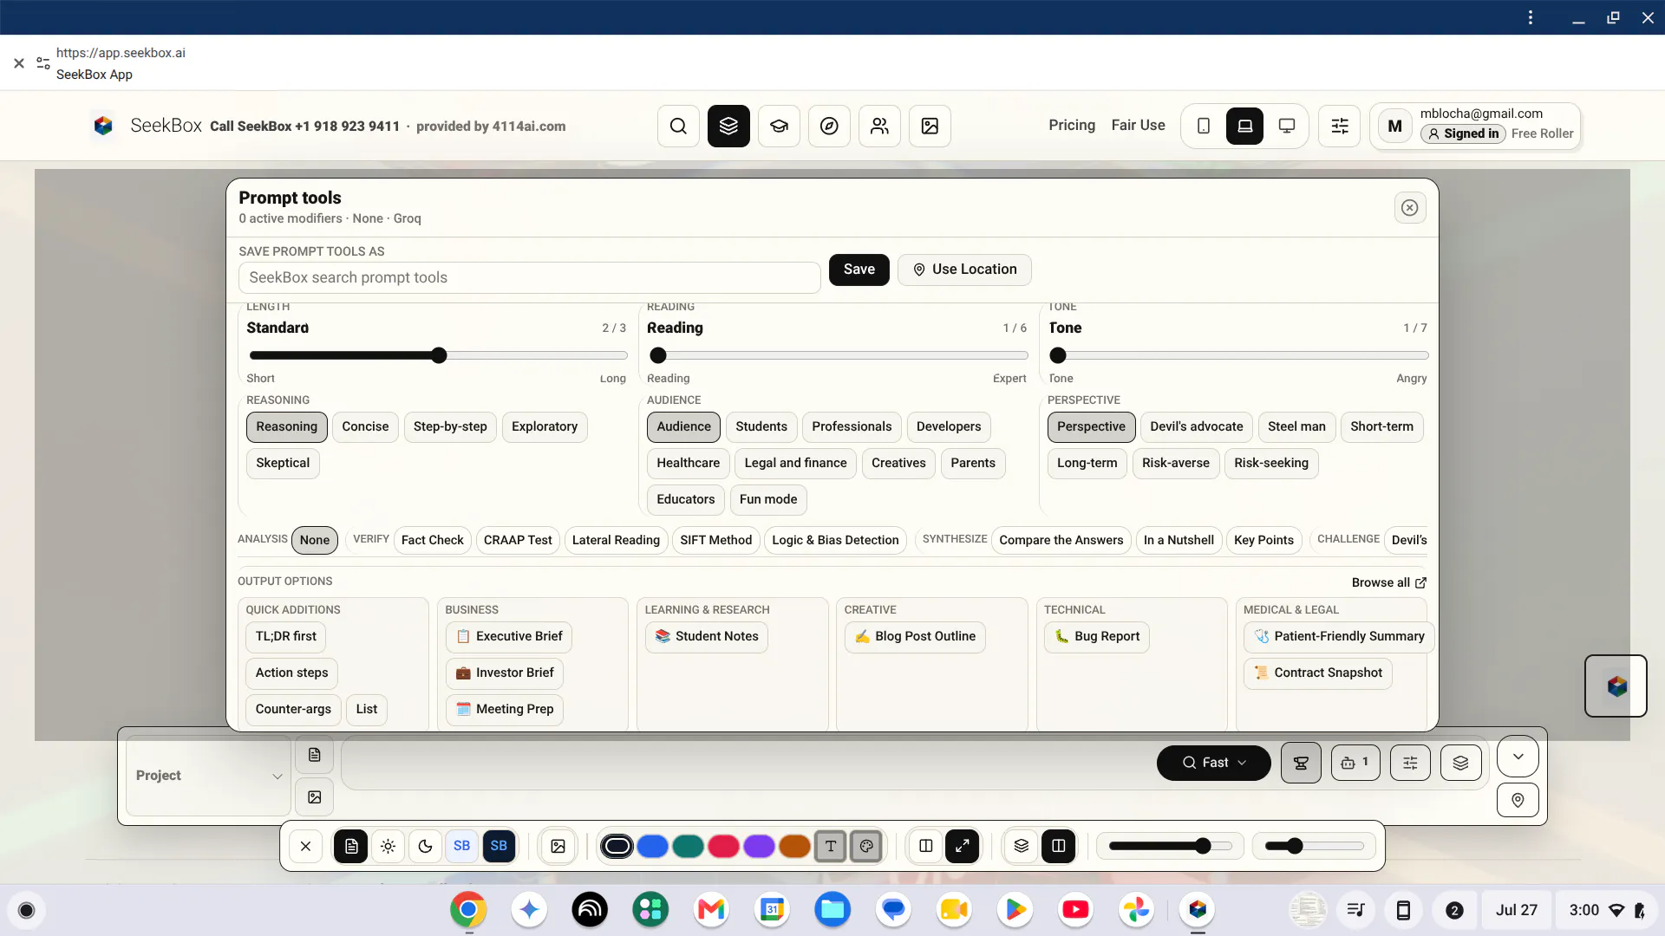The height and width of the screenshot is (936, 1665).
Task: Select None analysis option
Action: click(x=315, y=540)
